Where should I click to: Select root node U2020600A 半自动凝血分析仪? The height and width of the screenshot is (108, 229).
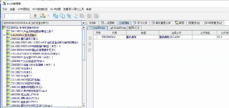(x=23, y=28)
